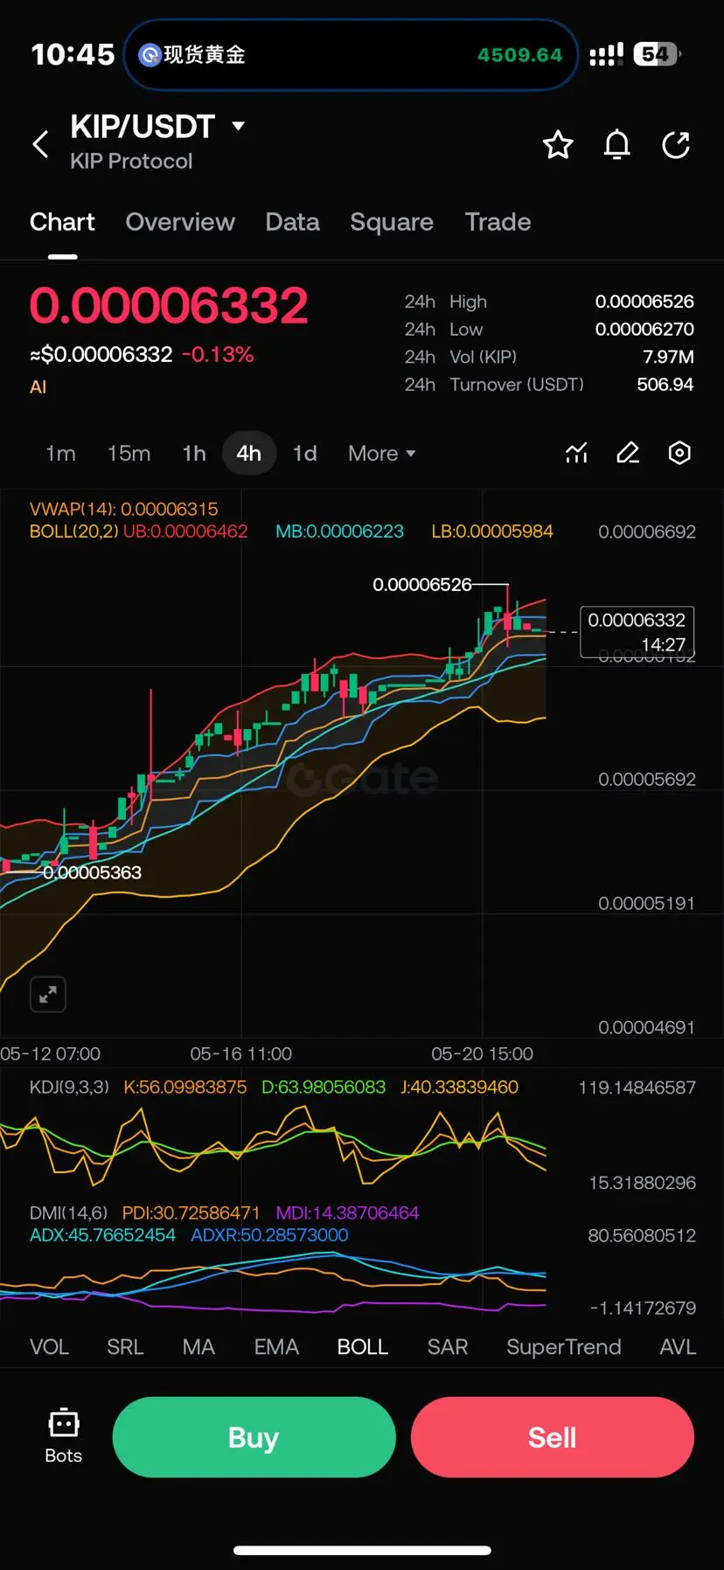This screenshot has height=1570, width=724.
Task: Tap the 24h Vol value 7.97M
Action: [668, 357]
